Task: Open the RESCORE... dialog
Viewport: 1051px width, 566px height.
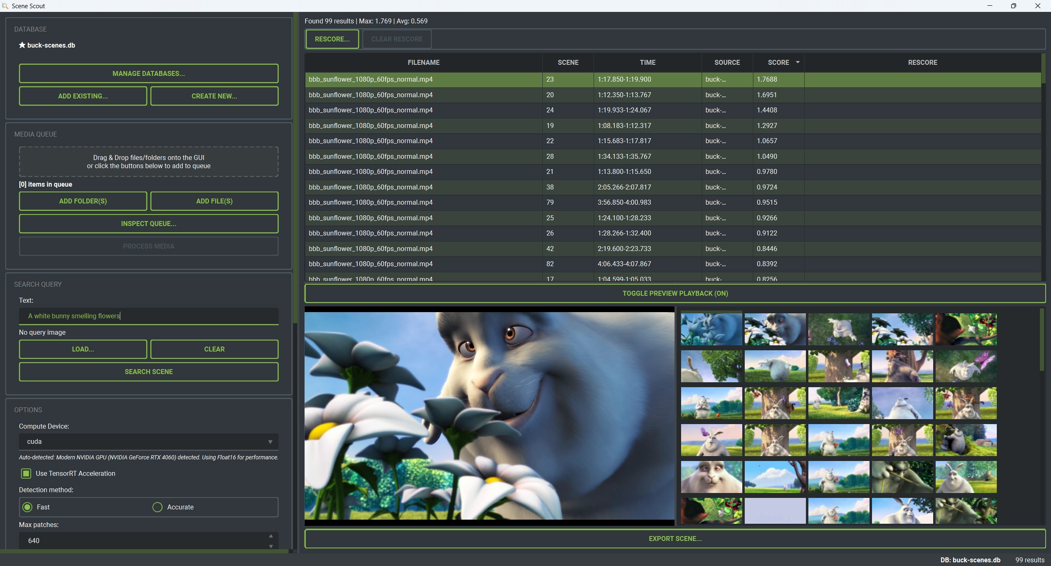Action: 332,39
